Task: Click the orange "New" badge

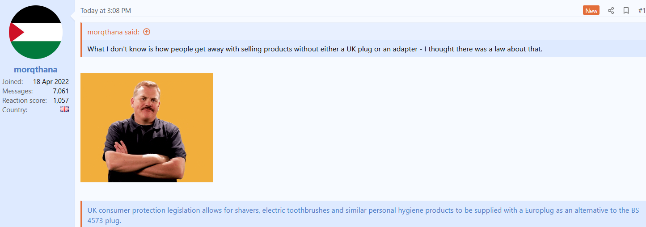Action: coord(591,11)
